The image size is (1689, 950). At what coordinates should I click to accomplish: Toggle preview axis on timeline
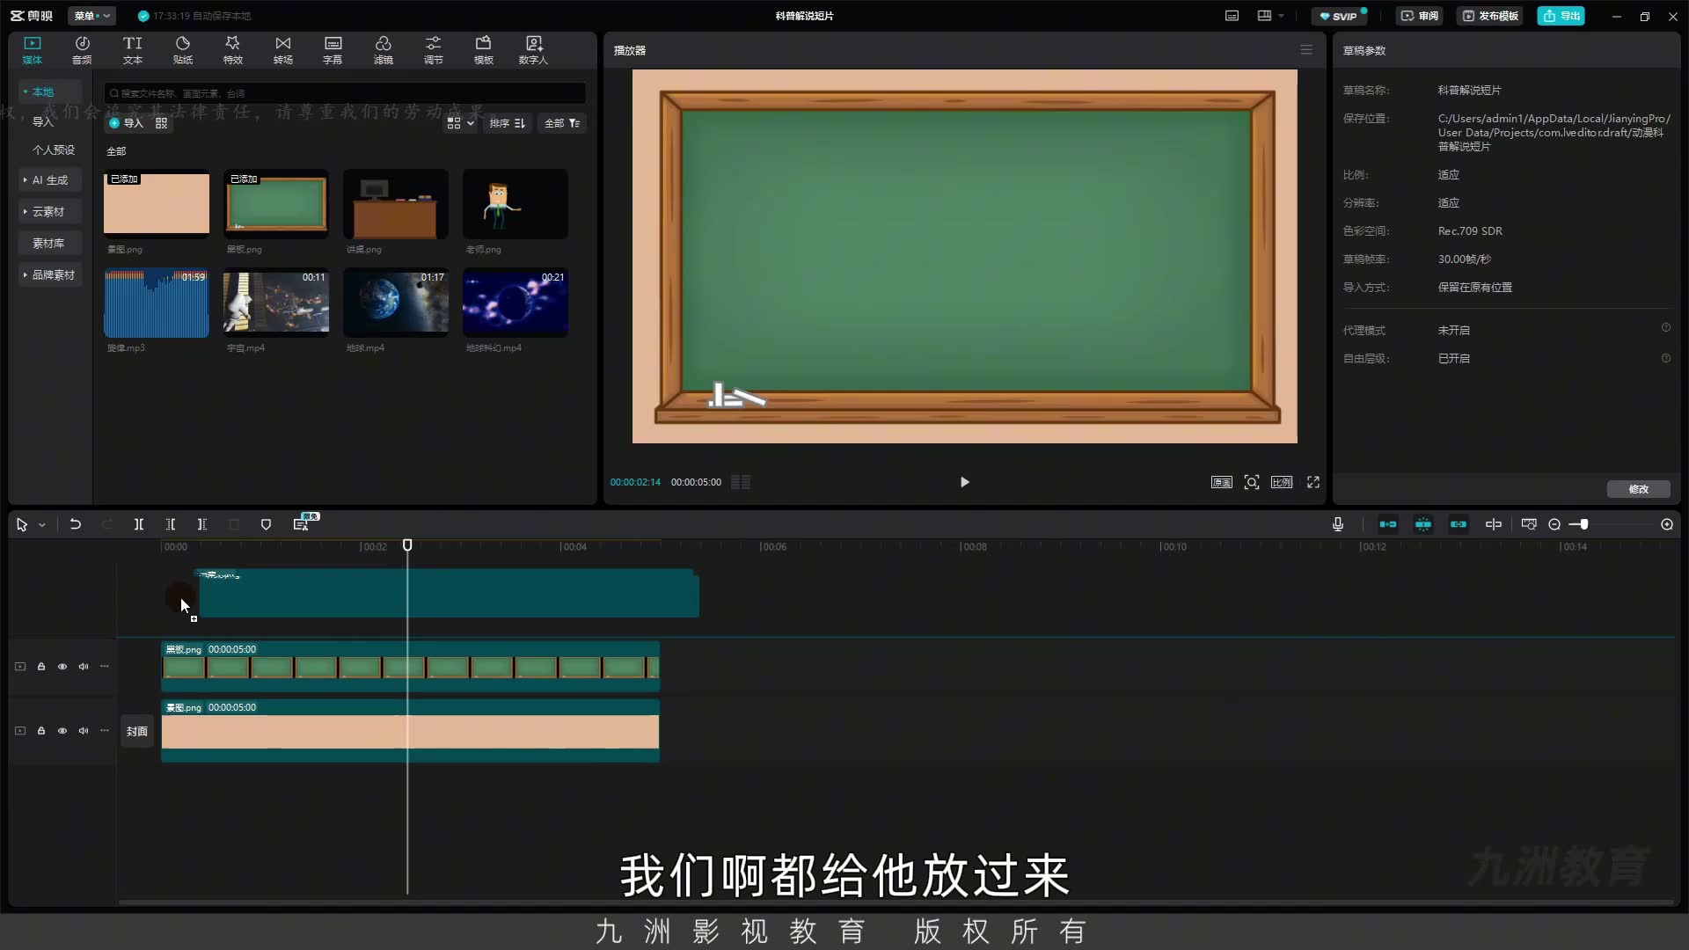(x=1494, y=524)
